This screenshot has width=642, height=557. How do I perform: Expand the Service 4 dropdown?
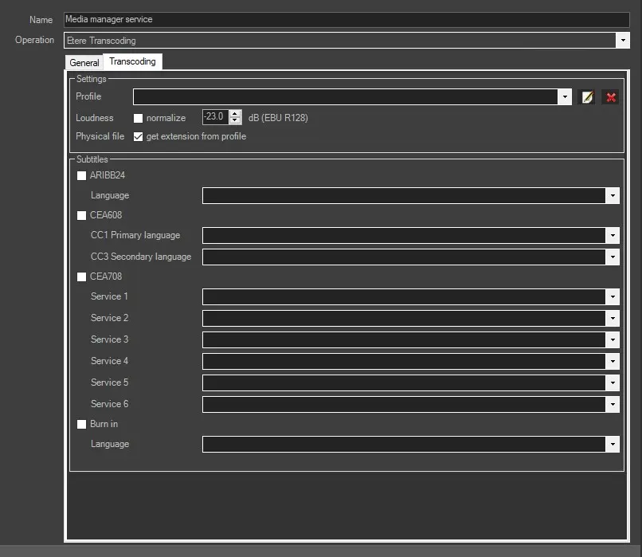612,362
